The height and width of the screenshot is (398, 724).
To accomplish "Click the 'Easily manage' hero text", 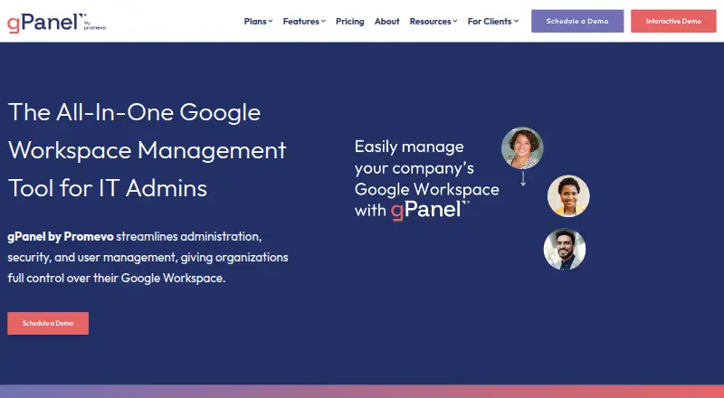I will point(409,147).
